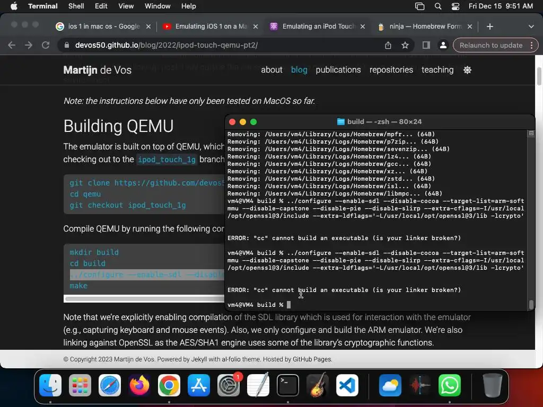Switch to 'ninja — Homebrew Form' tab
This screenshot has width=543, height=407.
click(425, 26)
